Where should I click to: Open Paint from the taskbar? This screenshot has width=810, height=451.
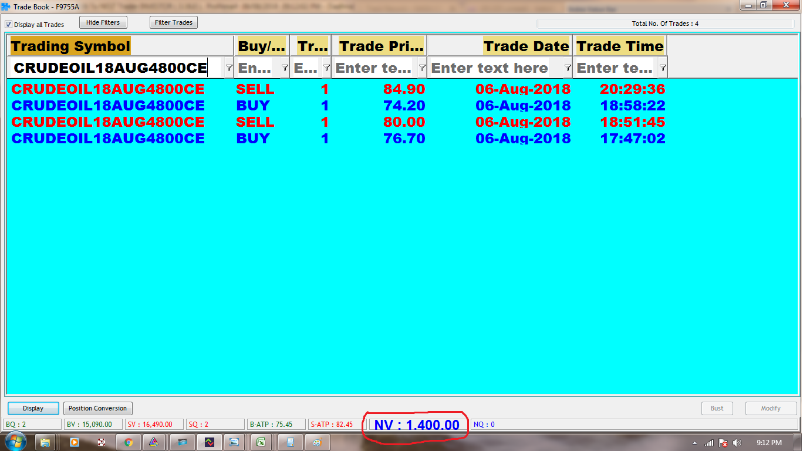tap(317, 442)
